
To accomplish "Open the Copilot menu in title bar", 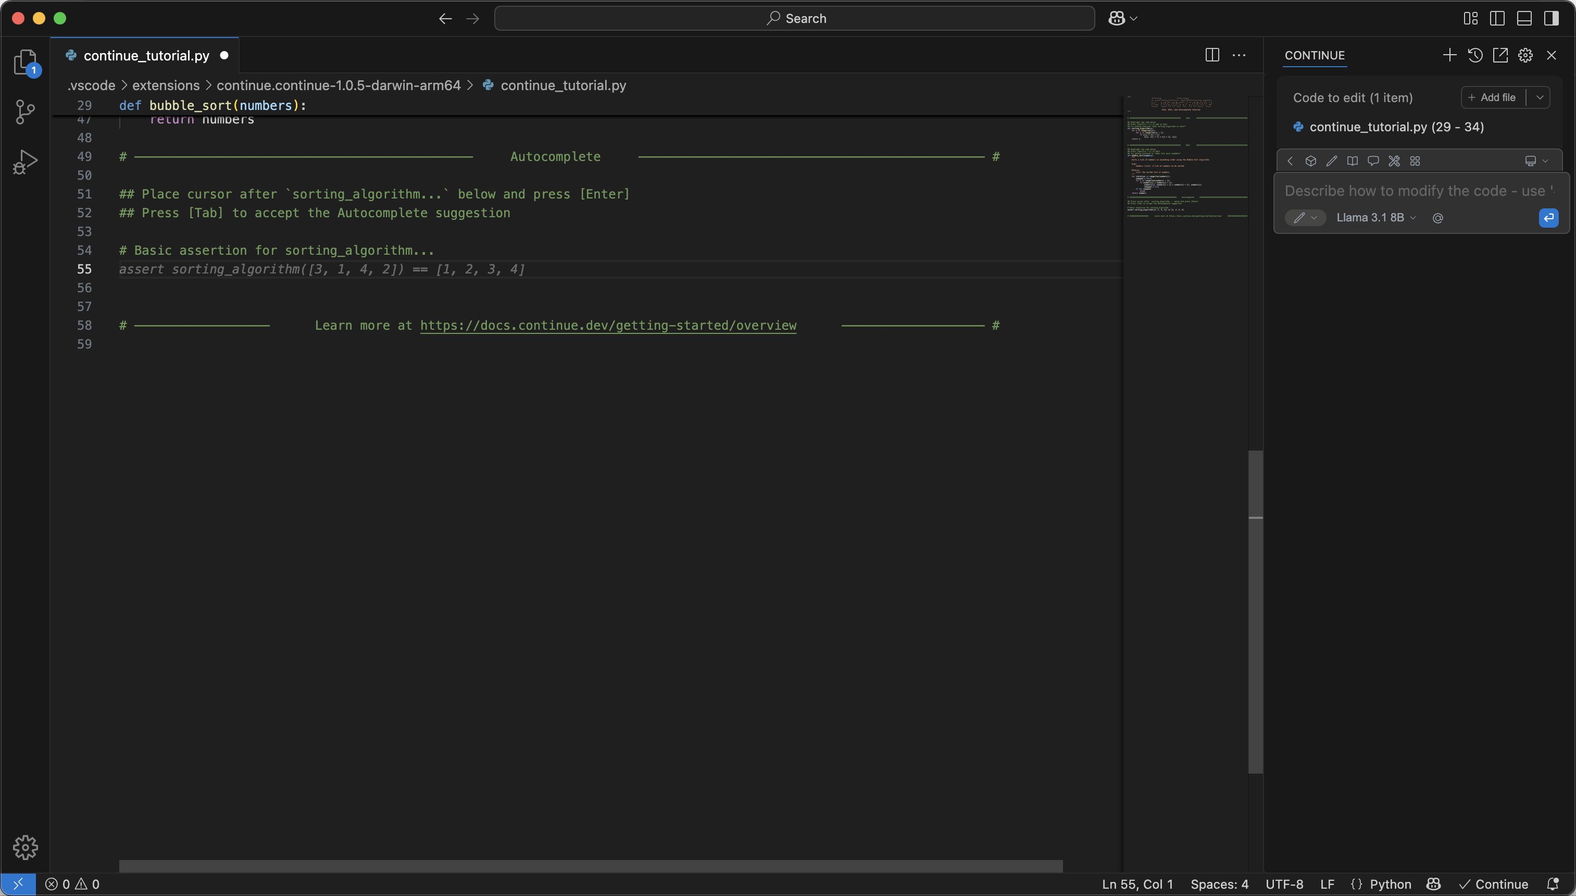I will point(1123,18).
